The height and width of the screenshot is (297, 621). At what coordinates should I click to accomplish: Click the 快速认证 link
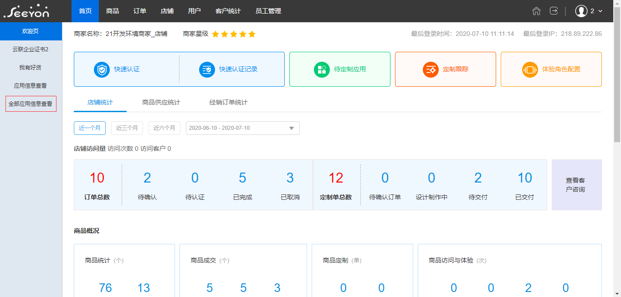(127, 69)
